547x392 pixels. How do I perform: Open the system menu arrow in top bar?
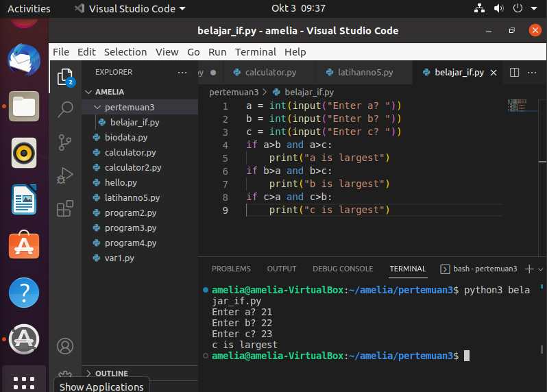tap(534, 9)
